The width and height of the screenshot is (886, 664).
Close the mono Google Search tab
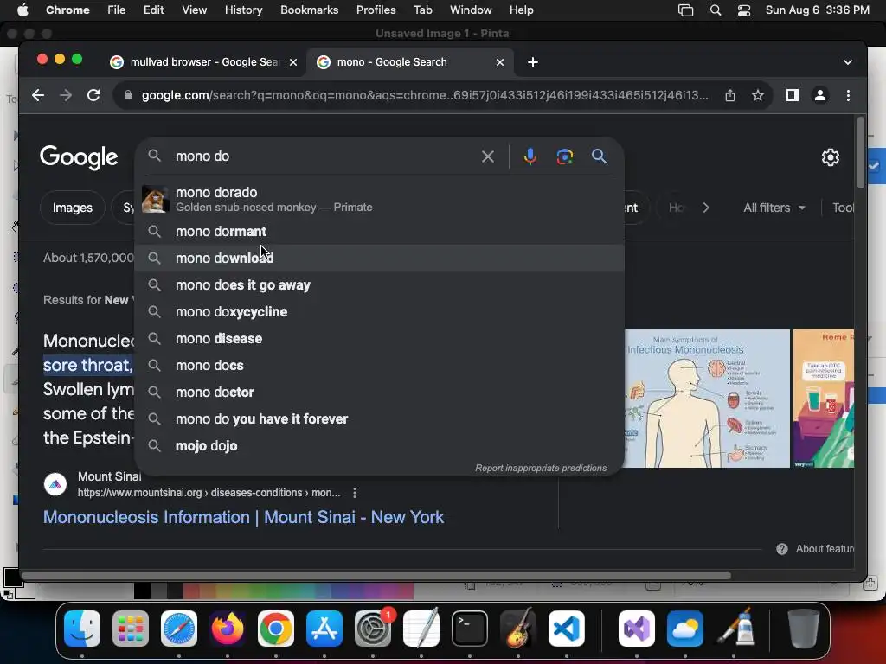coord(499,62)
